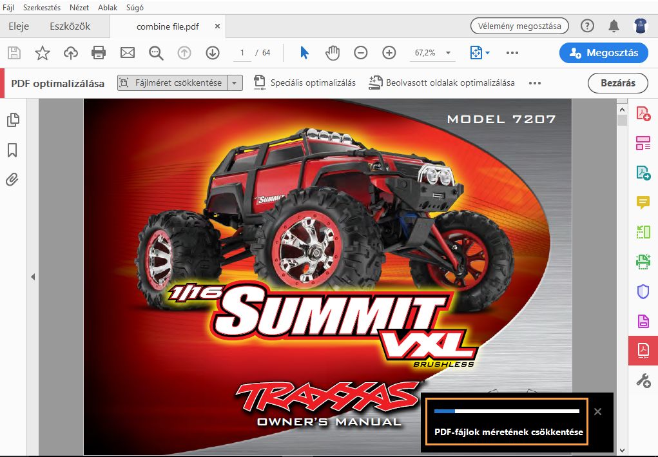Open the Create PDF tool
This screenshot has width=658, height=457.
(643, 113)
